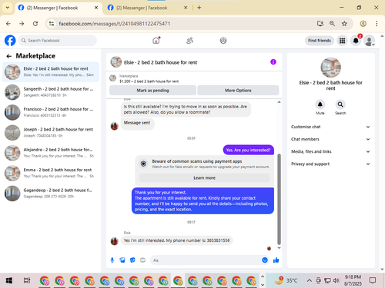This screenshot has width=385, height=288.
Task: View site information icon in address bar
Action: tap(52, 24)
